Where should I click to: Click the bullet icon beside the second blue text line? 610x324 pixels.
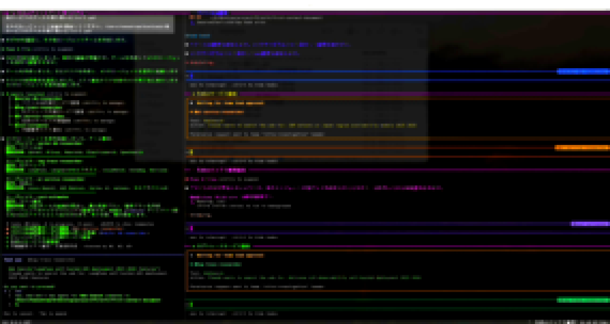pos(187,54)
